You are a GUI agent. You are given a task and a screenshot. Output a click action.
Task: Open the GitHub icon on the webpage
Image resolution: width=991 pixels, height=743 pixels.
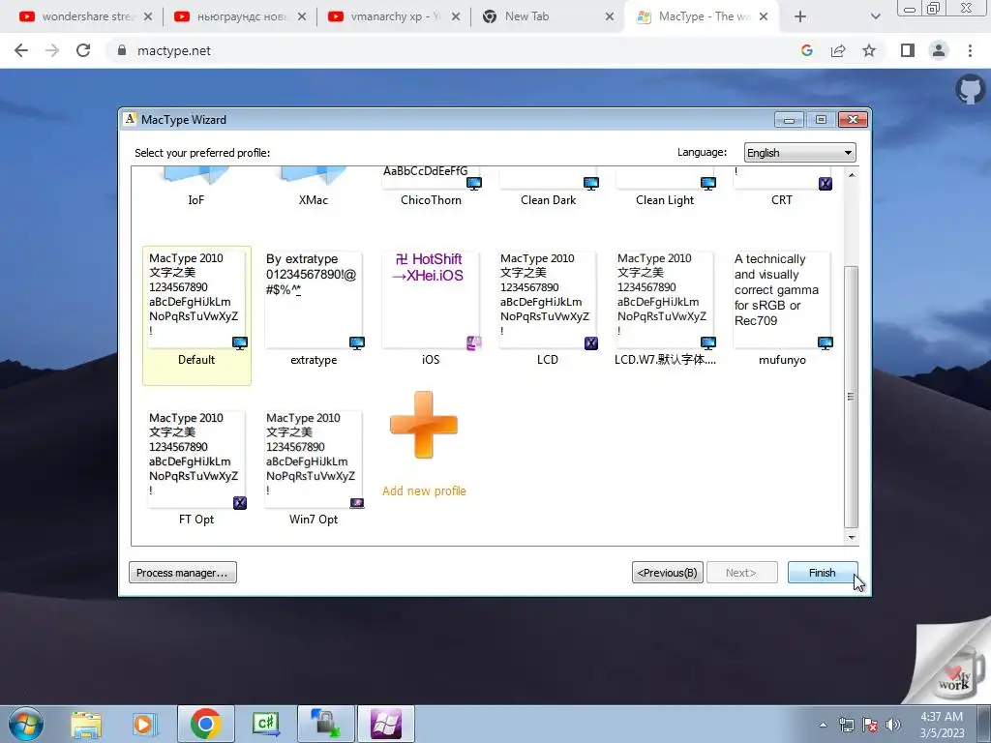tap(970, 89)
